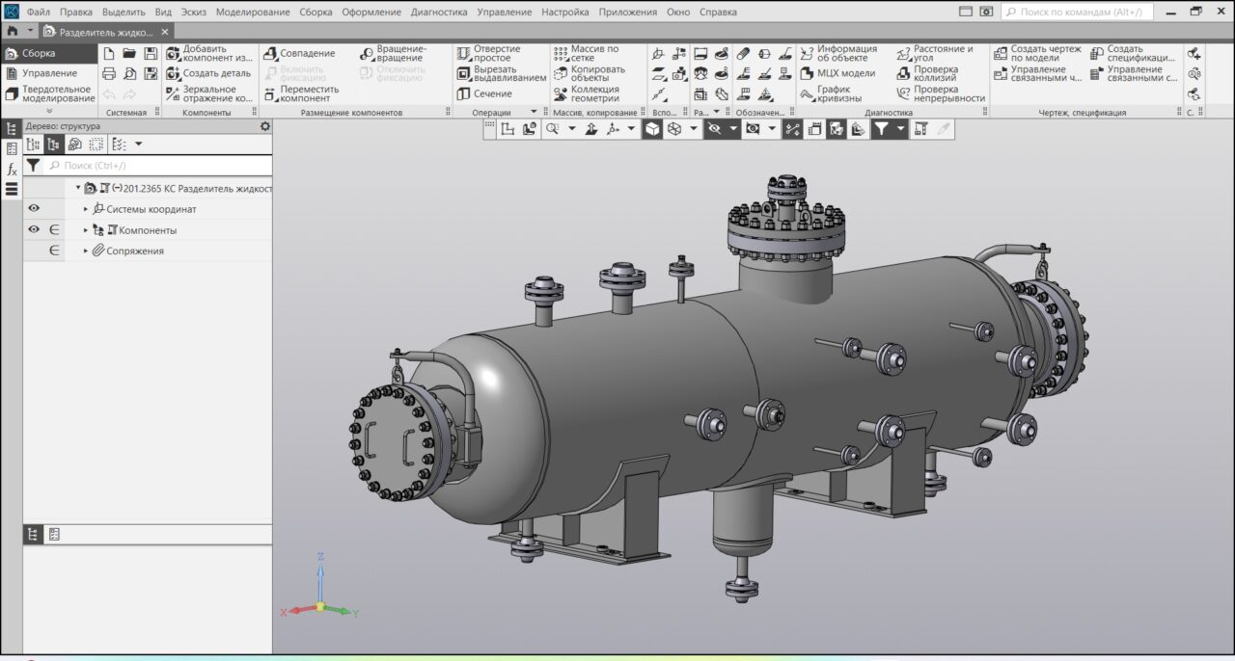Viewport: 1235px width, 661px height.
Task: Expand the 'Компоненты' tree node
Action: [x=86, y=230]
